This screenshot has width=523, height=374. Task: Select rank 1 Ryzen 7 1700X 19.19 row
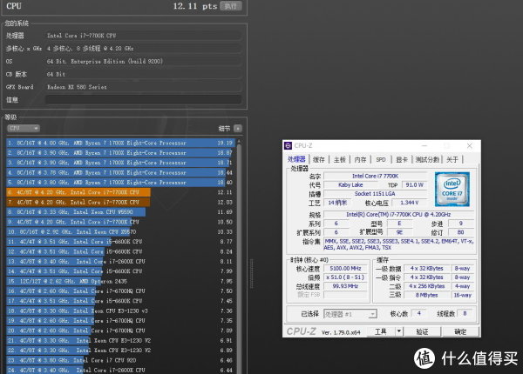[x=121, y=143]
